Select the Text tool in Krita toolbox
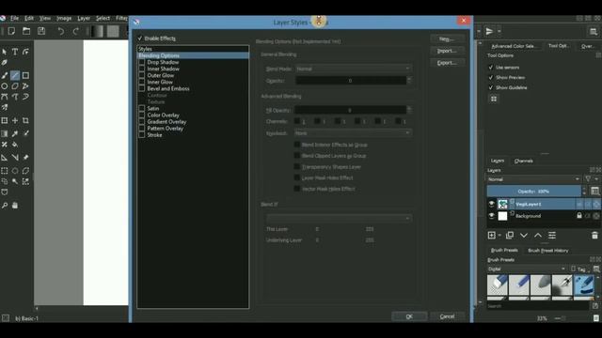Viewport: 602px width, 338px height. (15, 52)
